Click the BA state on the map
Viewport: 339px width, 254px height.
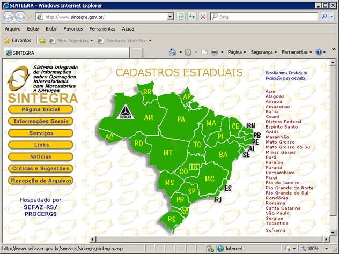[223, 154]
